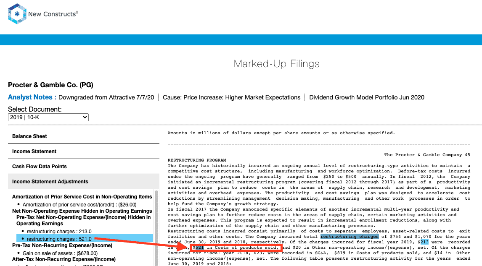Open the Balance Sheet section
This screenshot has width=482, height=266.
click(x=84, y=136)
